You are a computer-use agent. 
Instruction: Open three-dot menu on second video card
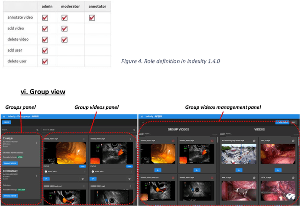click(x=131, y=139)
